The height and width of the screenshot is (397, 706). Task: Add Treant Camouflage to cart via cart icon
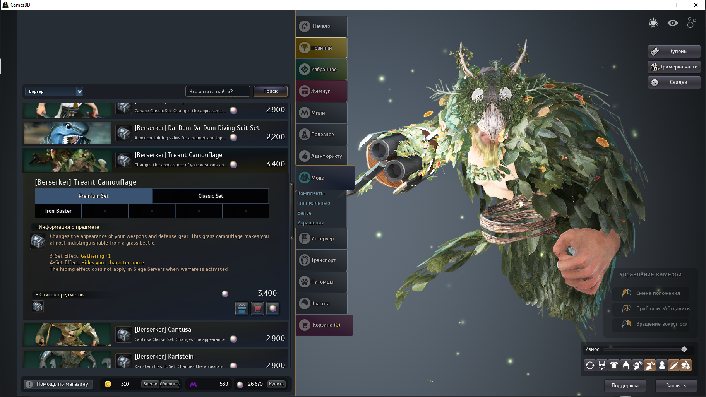(257, 308)
